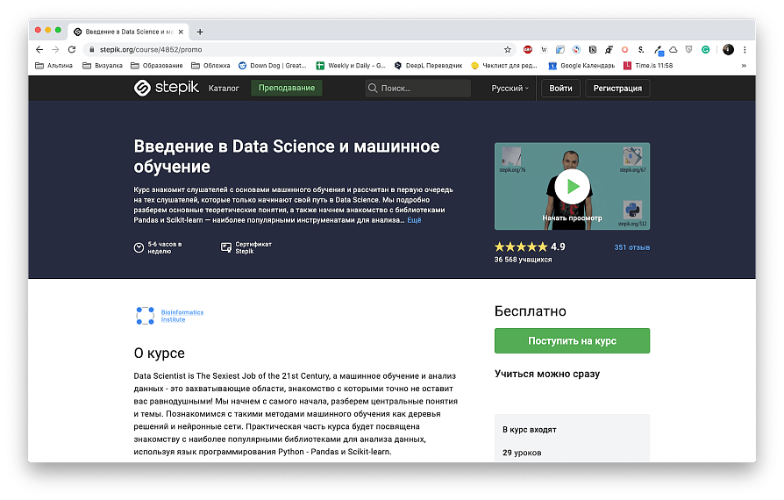Open the Chrome profile avatar
784x500 pixels.
tap(728, 49)
